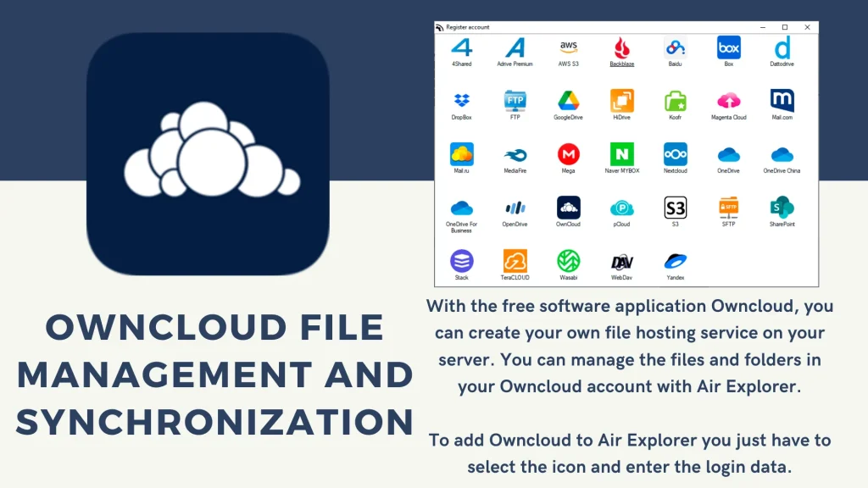Select the Wasabi storage icon
868x488 pixels.
click(568, 261)
